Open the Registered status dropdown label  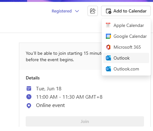(62, 11)
